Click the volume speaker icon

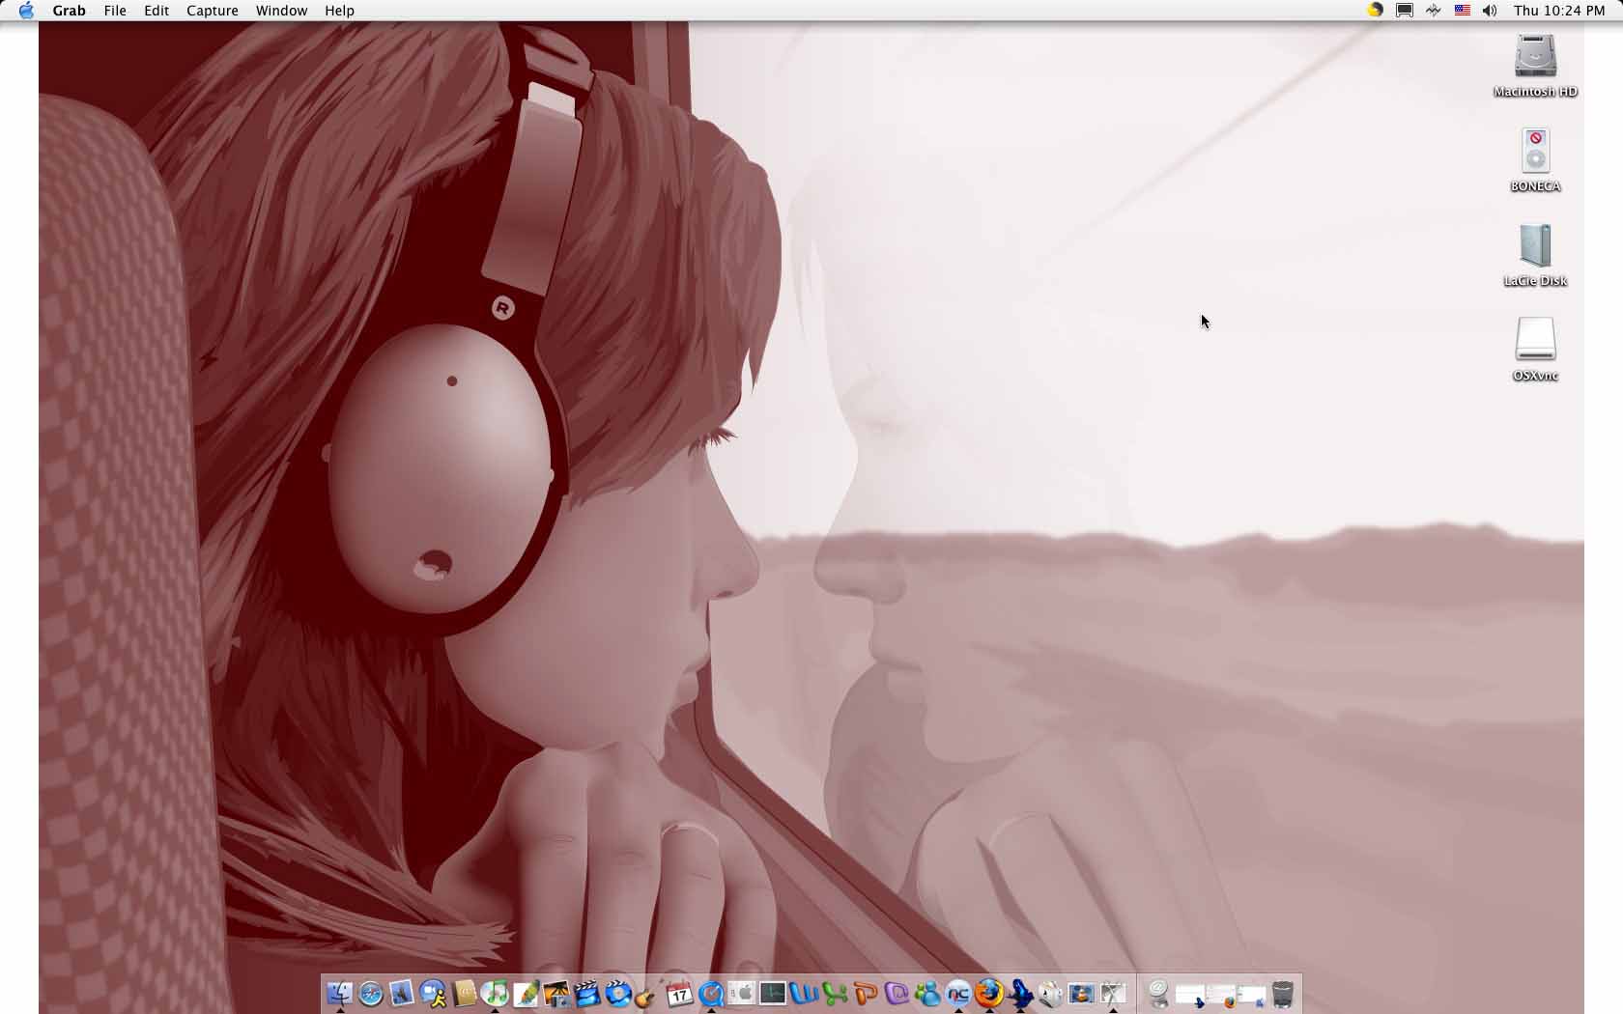pos(1490,11)
